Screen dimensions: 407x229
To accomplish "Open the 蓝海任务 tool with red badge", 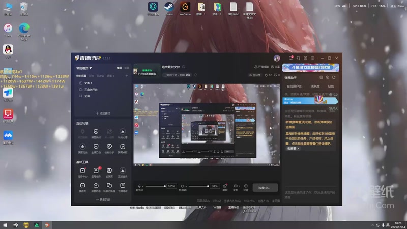I will point(96,173).
